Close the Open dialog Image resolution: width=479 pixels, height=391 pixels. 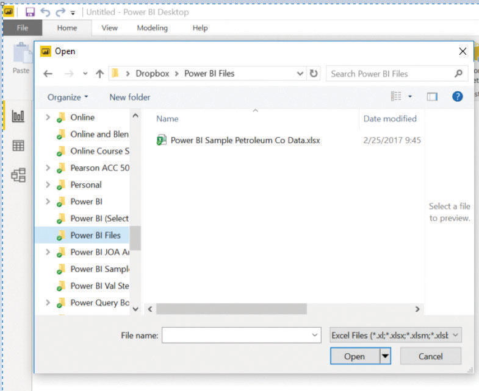point(463,51)
